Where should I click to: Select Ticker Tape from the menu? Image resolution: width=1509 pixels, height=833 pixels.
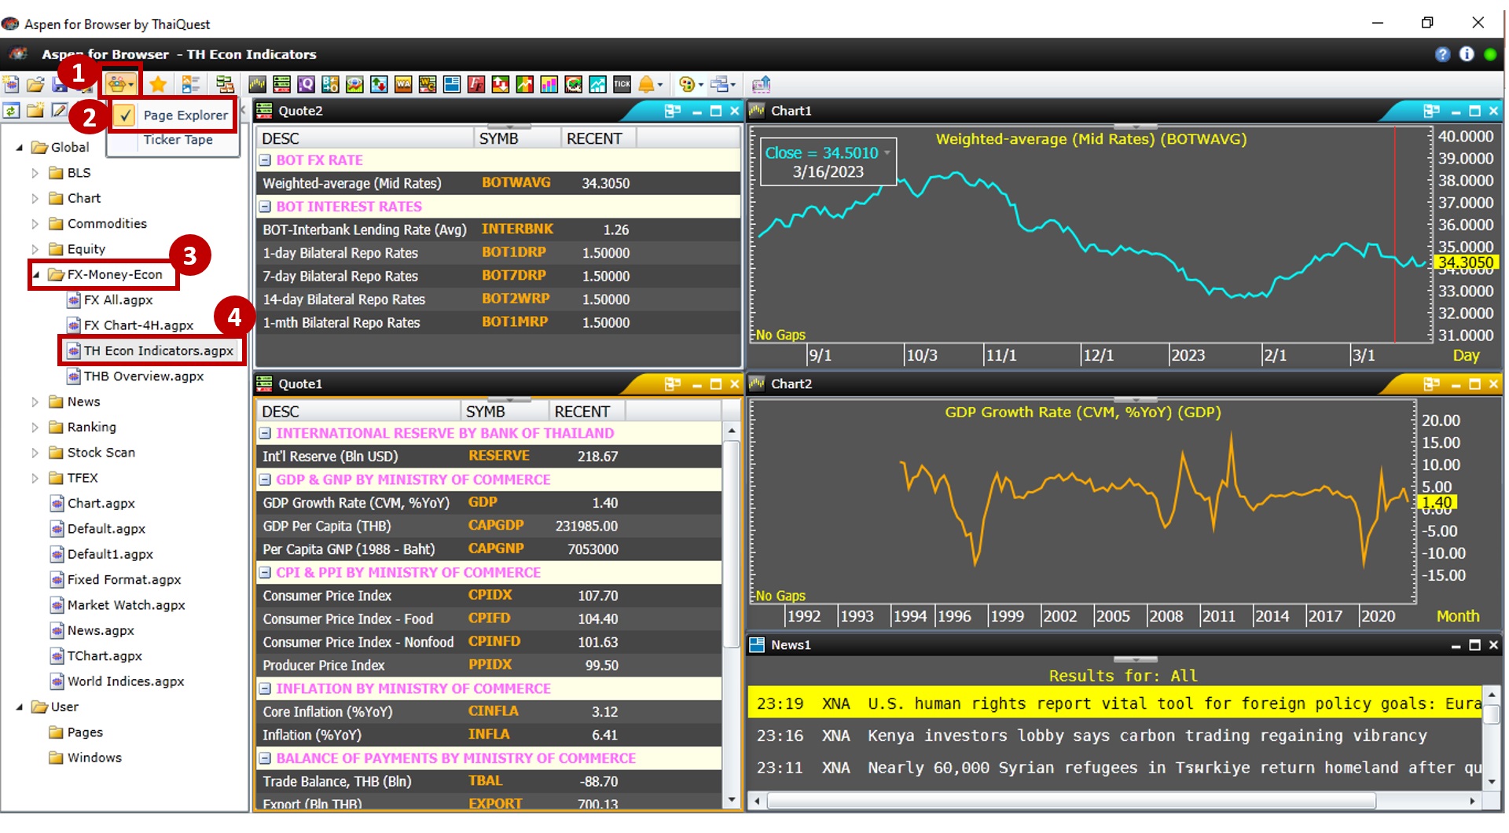tap(178, 140)
